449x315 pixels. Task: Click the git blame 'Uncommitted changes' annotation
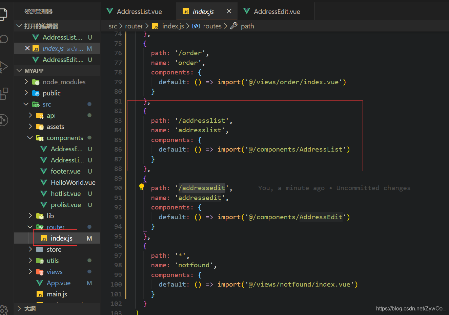(373, 188)
